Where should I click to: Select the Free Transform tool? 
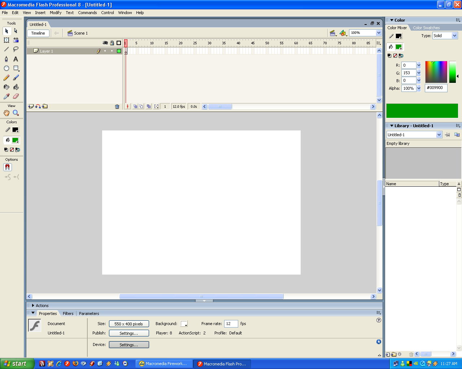[6, 40]
